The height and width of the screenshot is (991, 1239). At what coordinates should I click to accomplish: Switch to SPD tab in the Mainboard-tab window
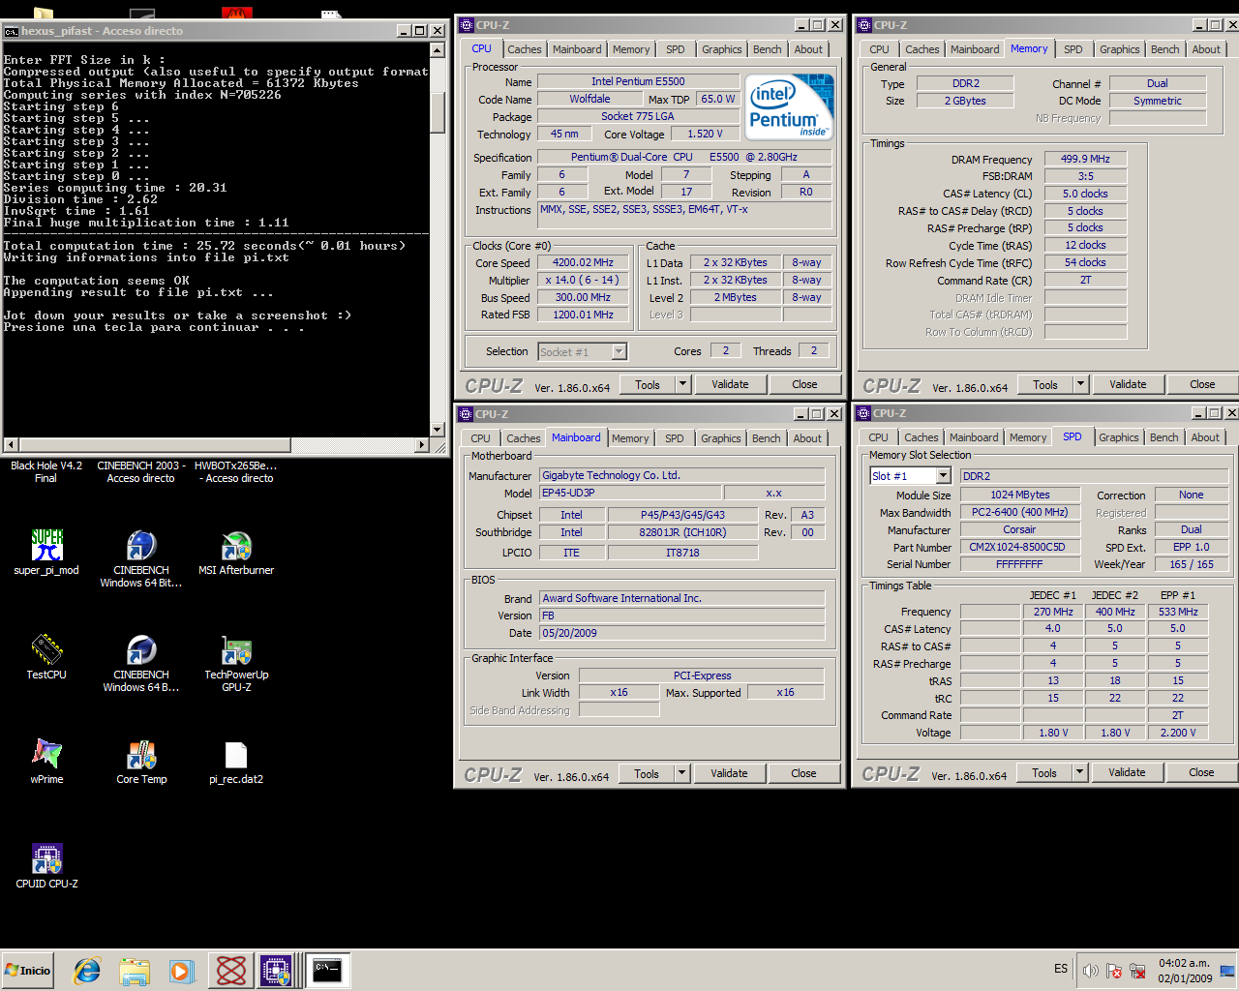tap(675, 438)
